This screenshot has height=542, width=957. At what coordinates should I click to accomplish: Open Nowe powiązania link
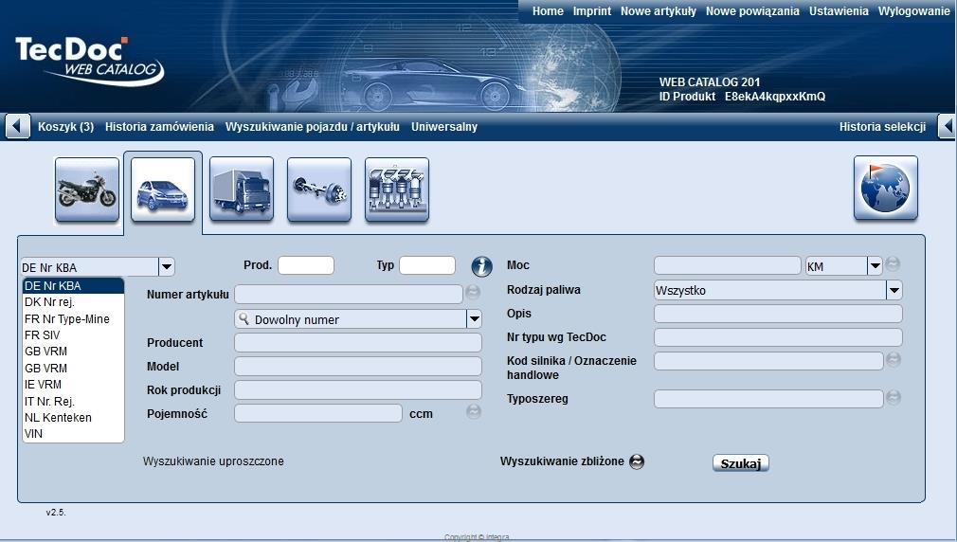pyautogui.click(x=752, y=11)
